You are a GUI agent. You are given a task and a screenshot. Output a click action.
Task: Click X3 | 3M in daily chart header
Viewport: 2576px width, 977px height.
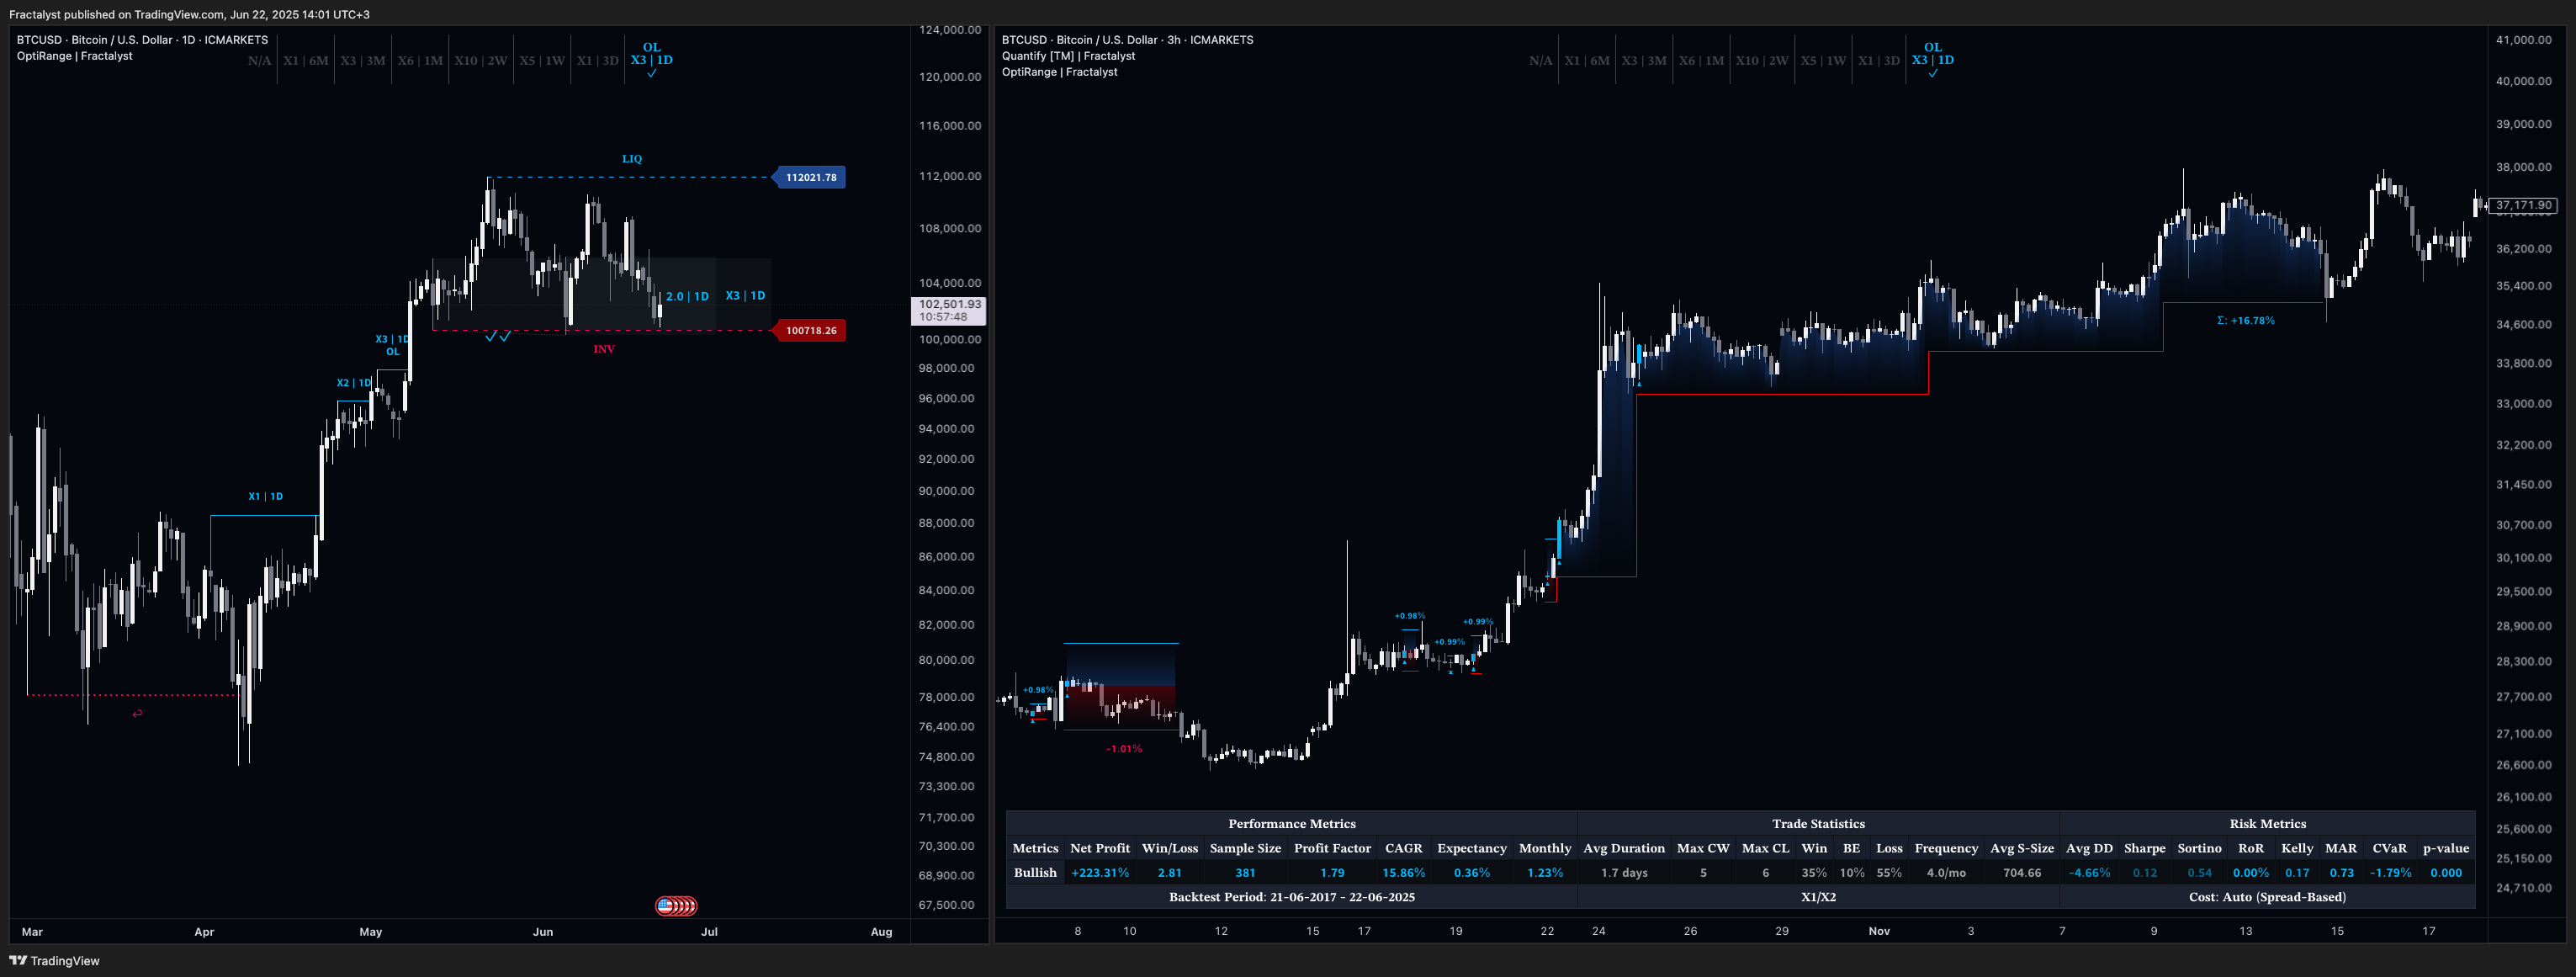pyautogui.click(x=363, y=60)
